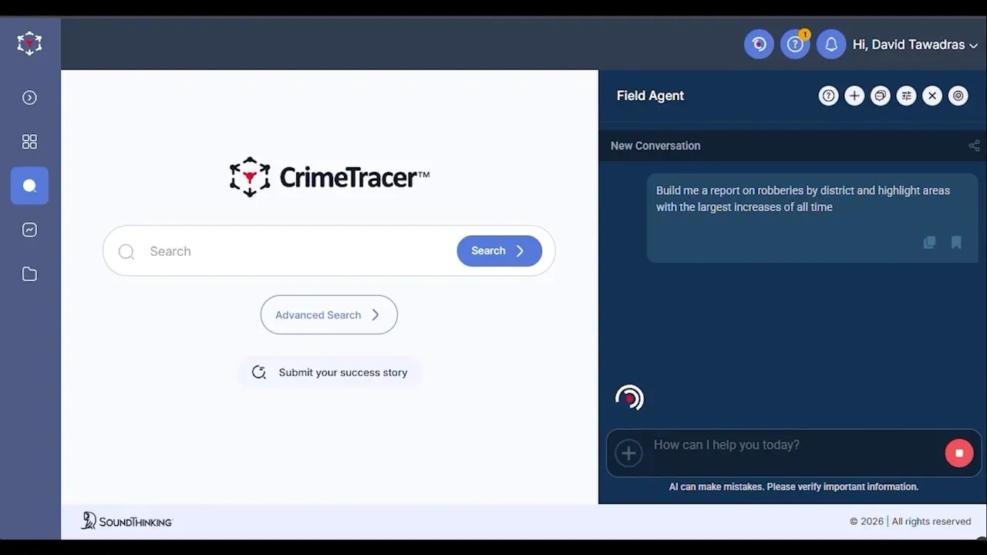The width and height of the screenshot is (987, 555).
Task: Copy the robberies report prompt message
Action: 929,243
